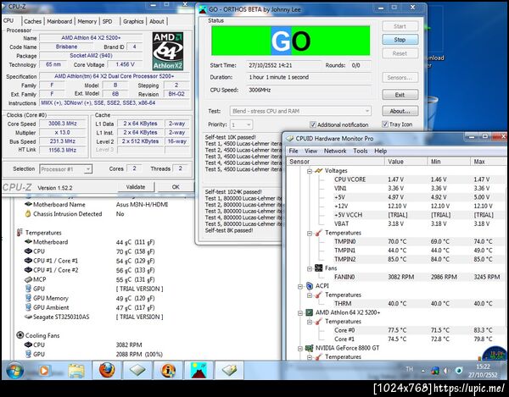Switch to the Mainboard tab in CPU-Z
The height and width of the screenshot is (397, 509).
[x=59, y=21]
